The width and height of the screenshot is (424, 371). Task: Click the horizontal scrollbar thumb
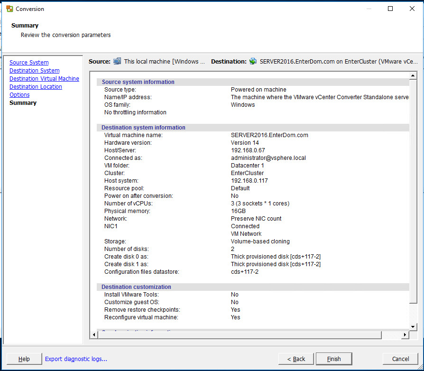click(x=240, y=335)
